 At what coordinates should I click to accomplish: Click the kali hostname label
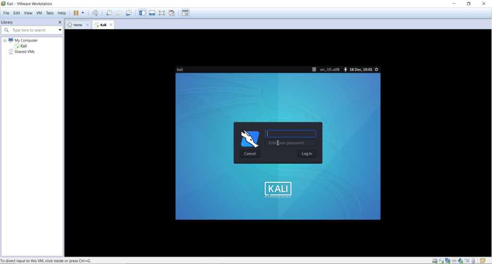tap(180, 70)
